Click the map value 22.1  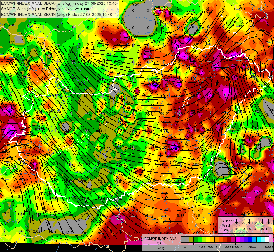tap(55, 164)
